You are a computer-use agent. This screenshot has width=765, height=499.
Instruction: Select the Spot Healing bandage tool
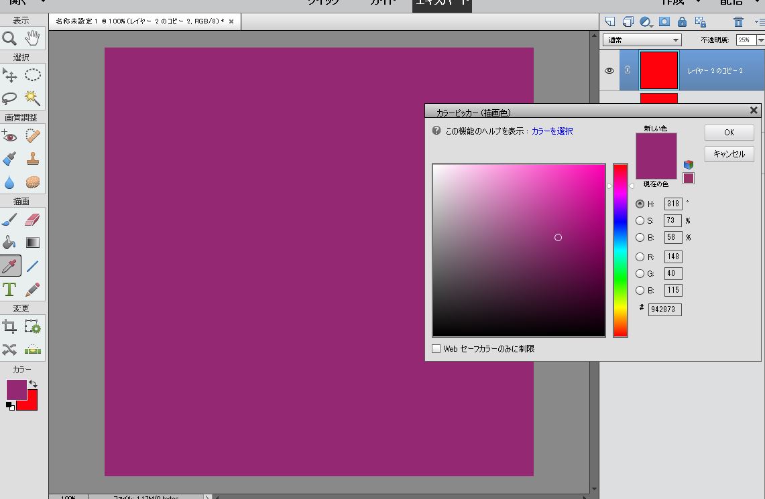[32, 135]
